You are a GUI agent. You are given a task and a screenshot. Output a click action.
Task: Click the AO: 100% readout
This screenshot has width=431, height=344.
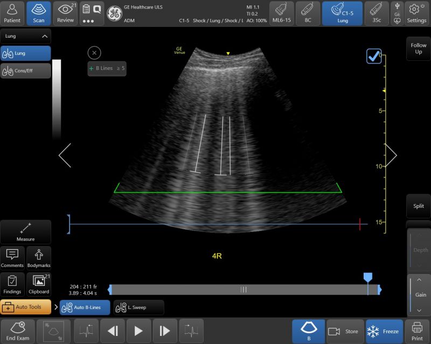click(257, 20)
